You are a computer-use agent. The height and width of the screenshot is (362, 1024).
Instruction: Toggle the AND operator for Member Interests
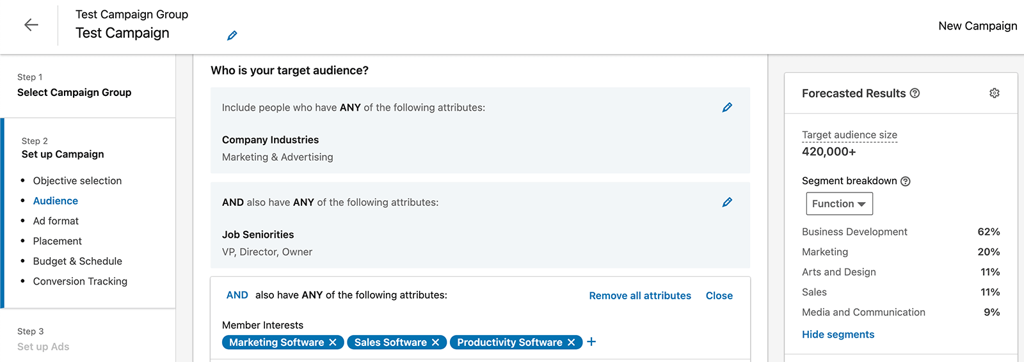(x=237, y=295)
